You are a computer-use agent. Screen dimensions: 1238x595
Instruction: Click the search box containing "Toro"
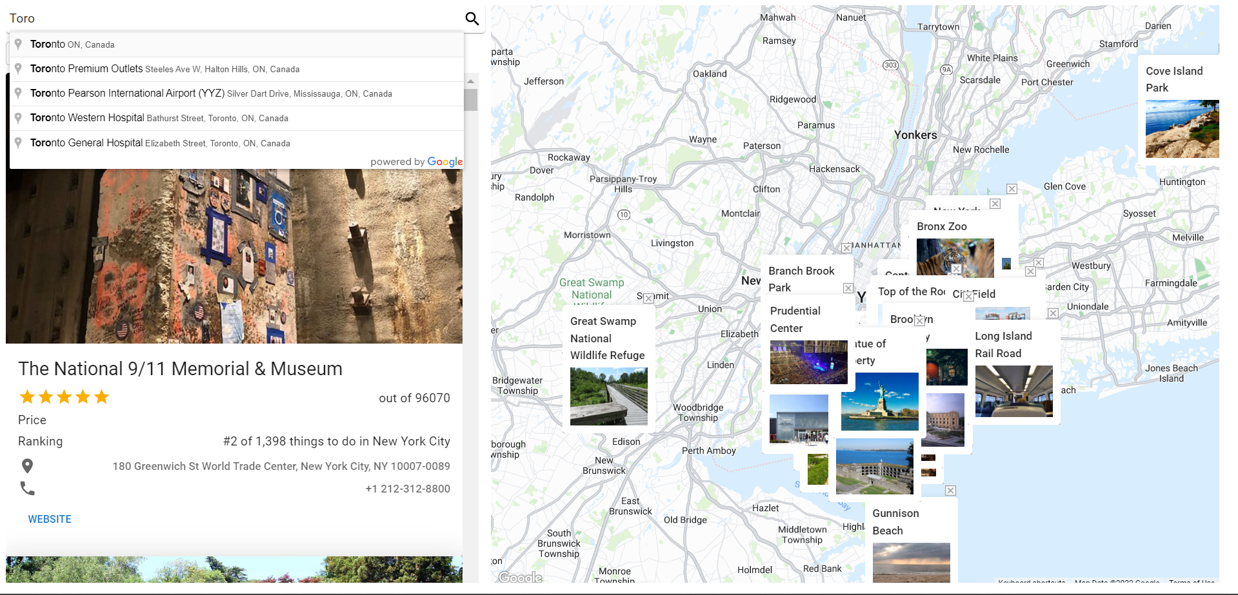coord(234,18)
